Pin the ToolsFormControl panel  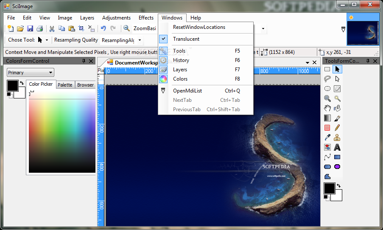click(368, 61)
